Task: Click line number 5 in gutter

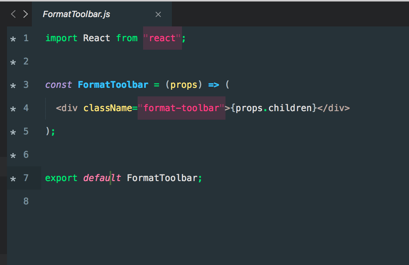Action: click(26, 131)
